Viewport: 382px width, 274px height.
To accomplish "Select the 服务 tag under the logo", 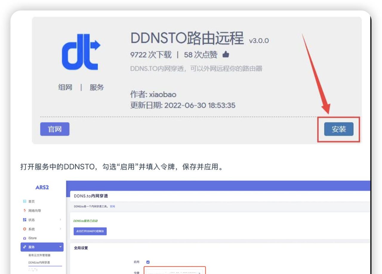I will (x=97, y=87).
